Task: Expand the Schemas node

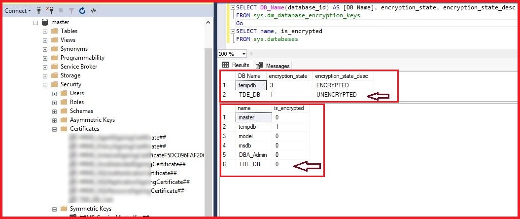Action: pos(55,111)
